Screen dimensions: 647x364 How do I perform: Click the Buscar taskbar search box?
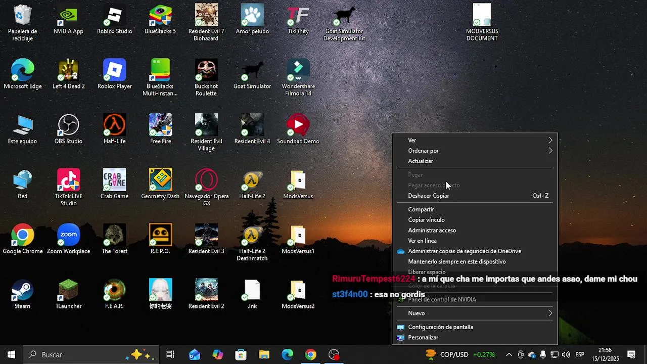click(x=91, y=355)
